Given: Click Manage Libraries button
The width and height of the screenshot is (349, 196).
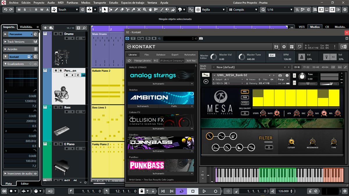Looking at the screenshot, I should 143,61.
